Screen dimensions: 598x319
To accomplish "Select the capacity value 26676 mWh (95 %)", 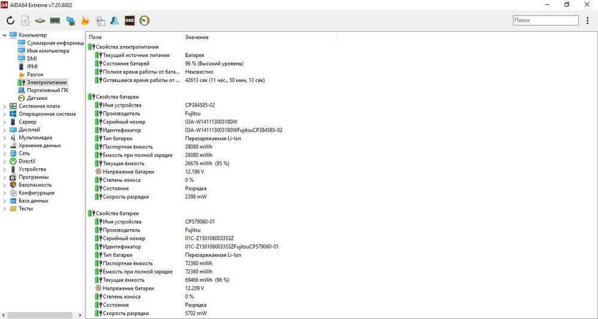I will (x=207, y=163).
